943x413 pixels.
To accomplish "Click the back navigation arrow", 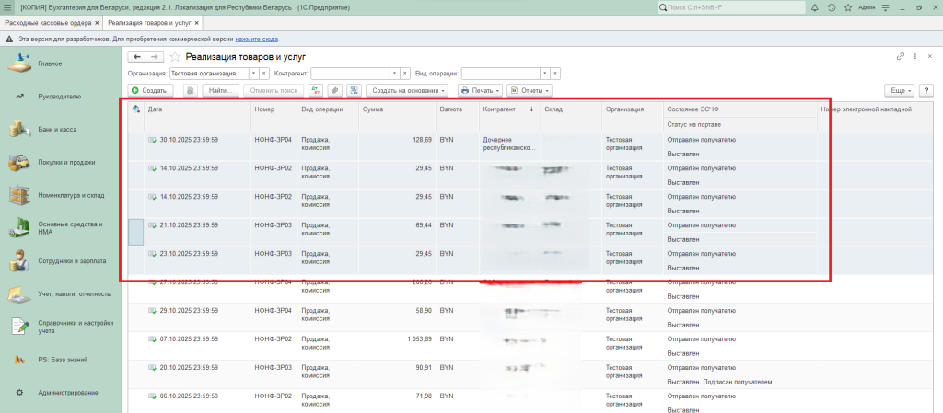I will (x=138, y=57).
